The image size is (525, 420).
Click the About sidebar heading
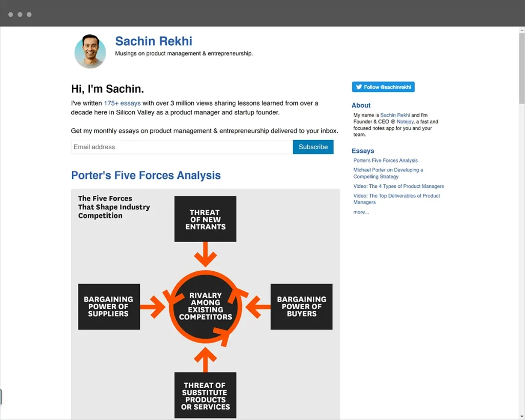[361, 105]
